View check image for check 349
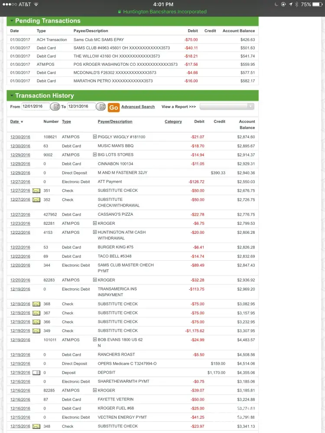The image size is (325, 433). pos(36,331)
